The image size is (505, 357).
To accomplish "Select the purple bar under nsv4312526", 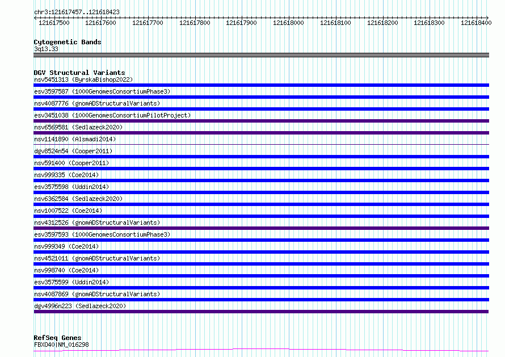I will click(261, 228).
